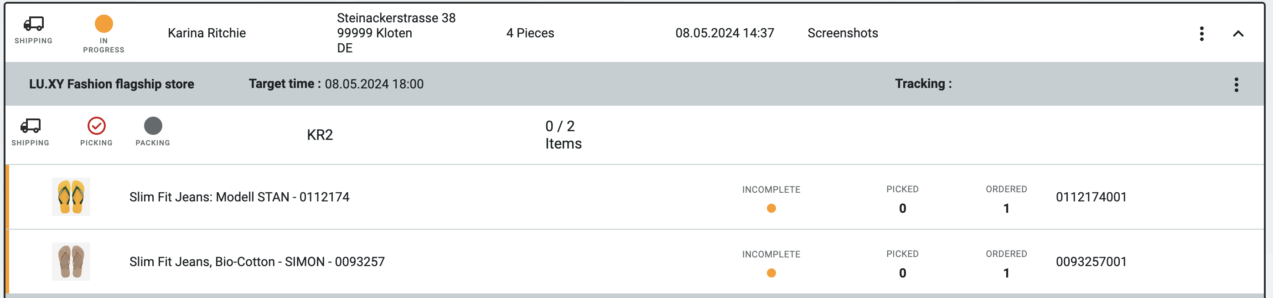1273x298 pixels.
Task: Collapse the order details with the chevron
Action: pos(1237,34)
